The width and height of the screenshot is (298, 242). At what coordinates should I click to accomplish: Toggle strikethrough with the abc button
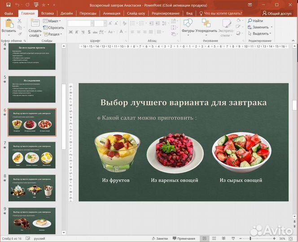pyautogui.click(x=95, y=32)
